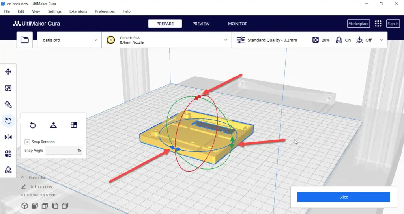Screen dimensions: 404x214
Task: Select face to align to build plate
Action: [74, 125]
